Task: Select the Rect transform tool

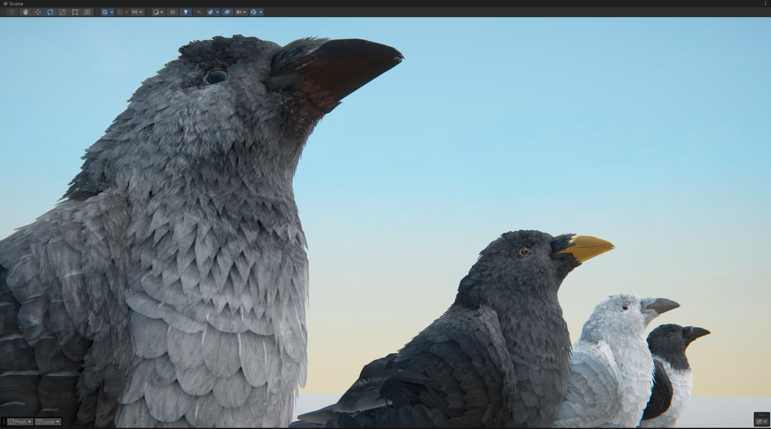Action: point(75,12)
